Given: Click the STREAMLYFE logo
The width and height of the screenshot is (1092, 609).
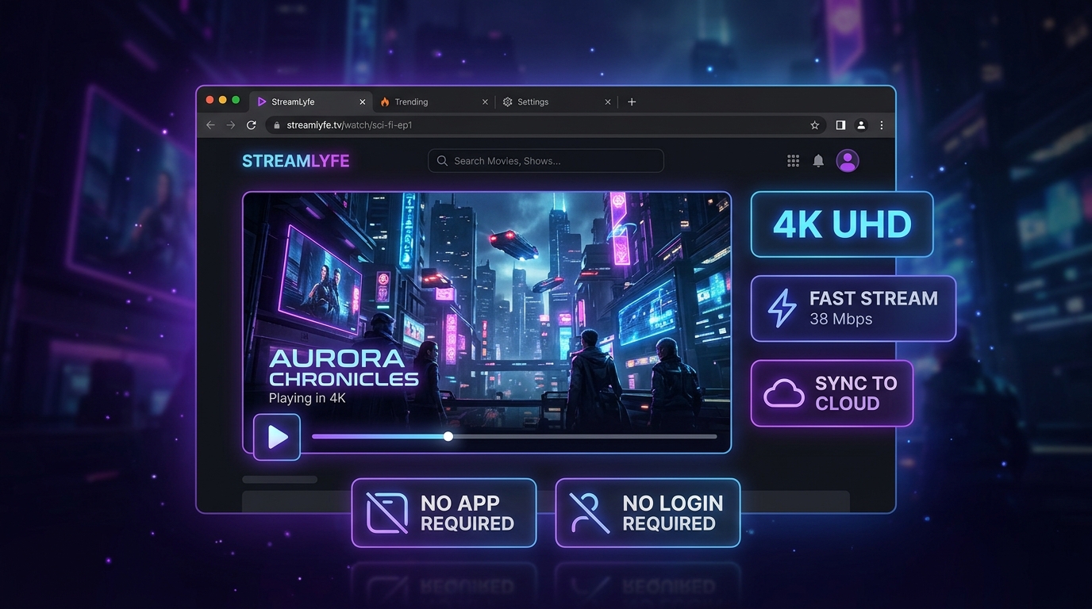Looking at the screenshot, I should pos(295,161).
